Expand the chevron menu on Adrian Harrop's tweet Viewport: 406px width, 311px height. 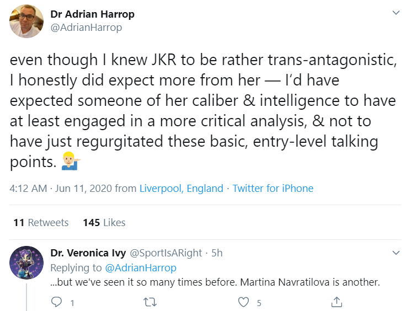coord(396,13)
